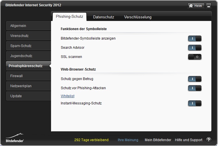The height and width of the screenshot is (146, 218).
Task: Select the Phishing-Schutz tab
Action: tap(69, 17)
